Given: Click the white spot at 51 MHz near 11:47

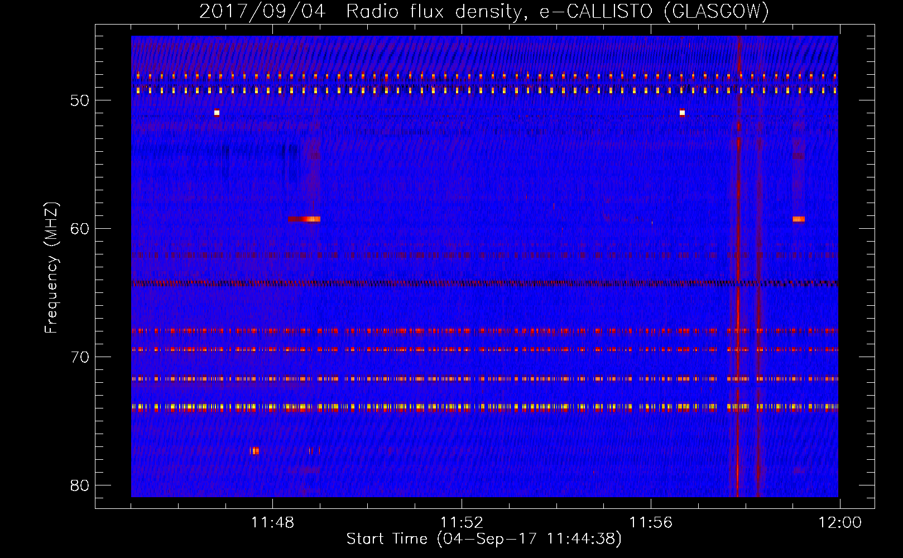Looking at the screenshot, I should pos(217,113).
